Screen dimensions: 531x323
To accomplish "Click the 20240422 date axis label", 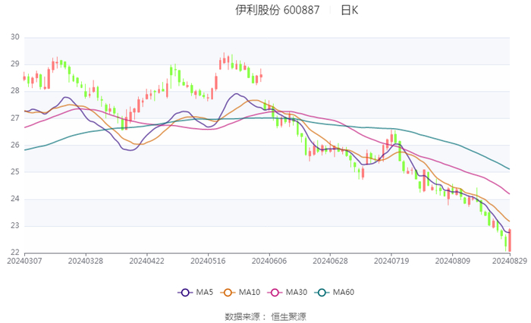I will click(x=146, y=262).
